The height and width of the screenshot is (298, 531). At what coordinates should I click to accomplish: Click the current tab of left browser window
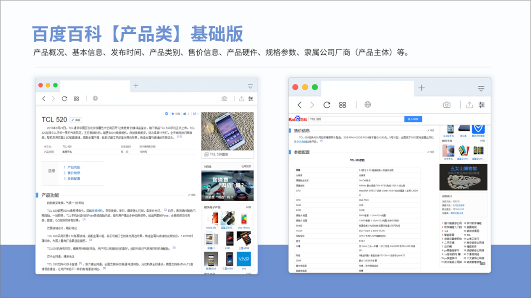tap(96, 86)
